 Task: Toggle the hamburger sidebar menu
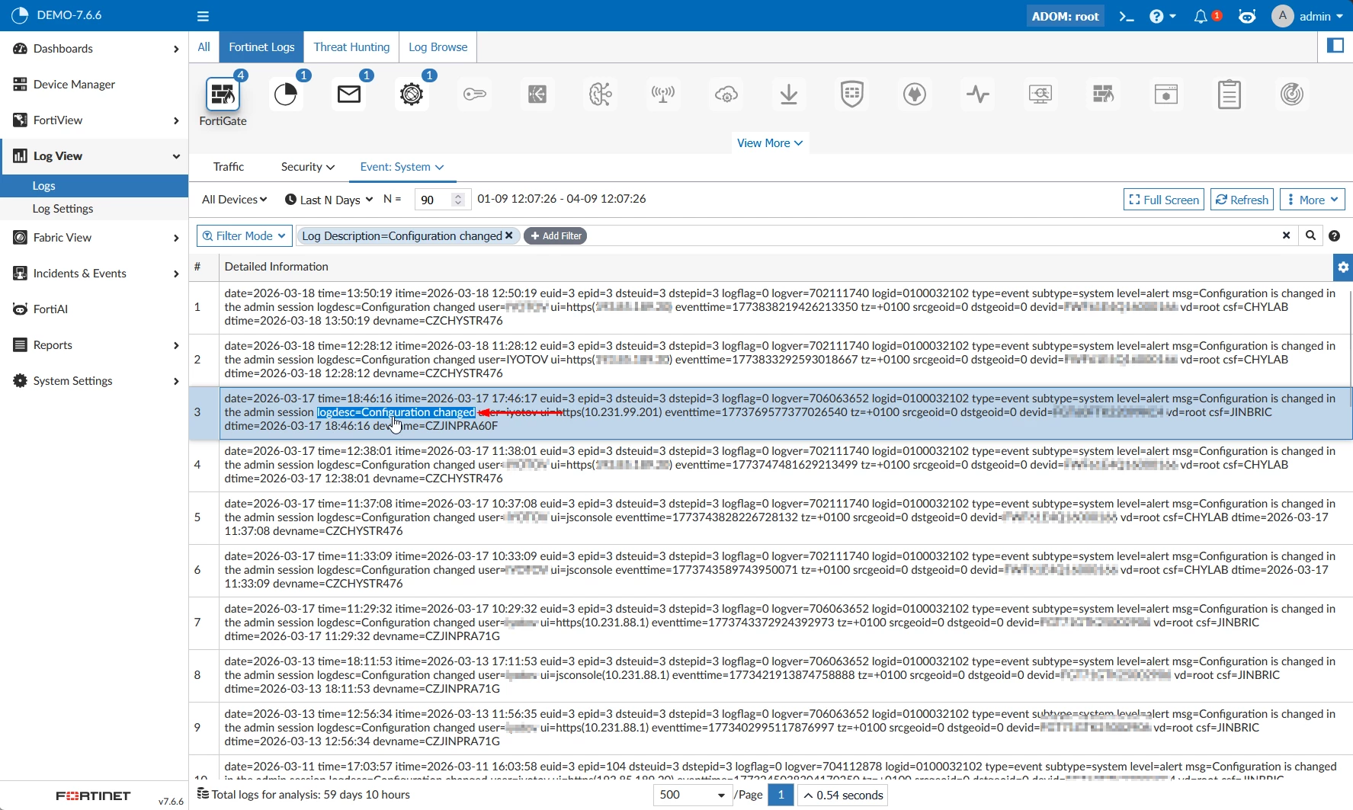pos(203,16)
